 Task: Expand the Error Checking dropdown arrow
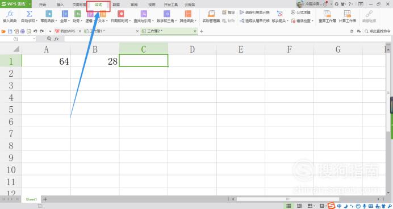tap(312, 21)
